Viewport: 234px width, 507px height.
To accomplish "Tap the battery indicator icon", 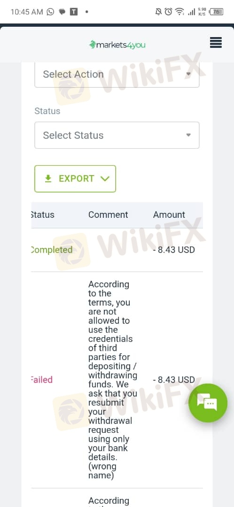I will tap(217, 12).
